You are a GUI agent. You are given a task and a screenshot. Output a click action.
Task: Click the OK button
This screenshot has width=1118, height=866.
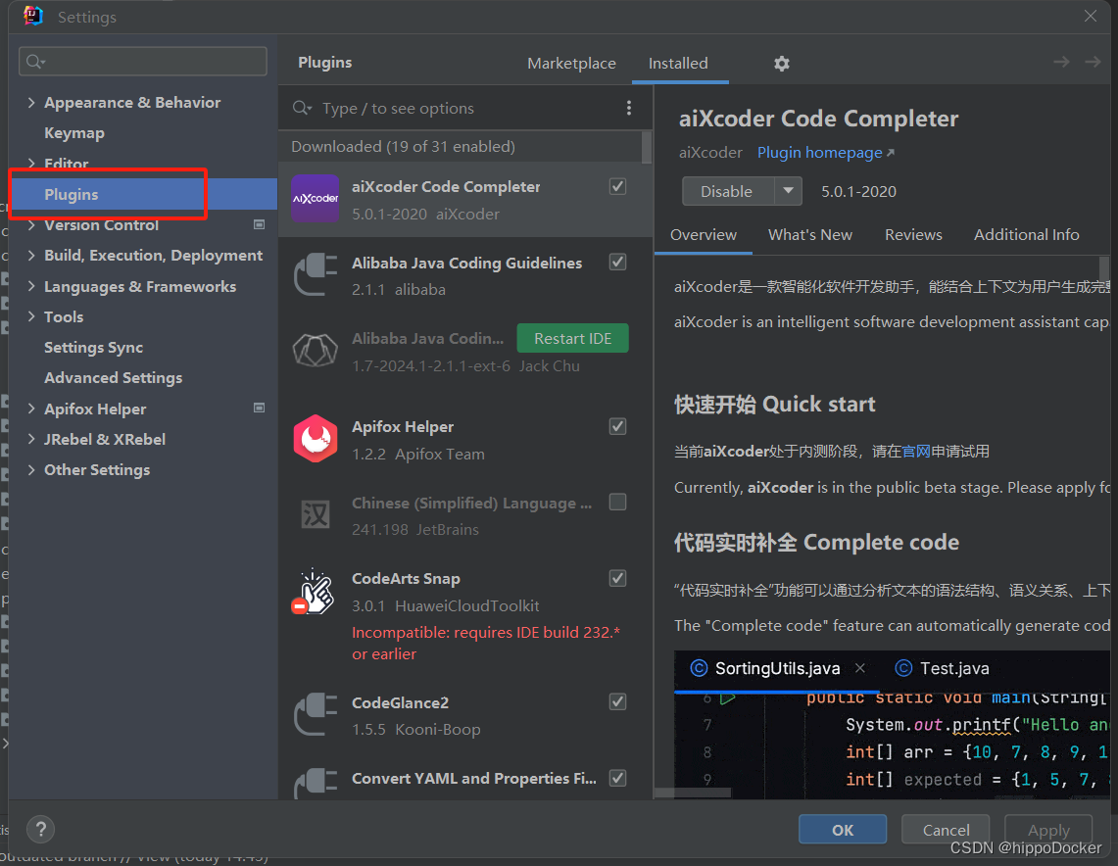pyautogui.click(x=842, y=829)
